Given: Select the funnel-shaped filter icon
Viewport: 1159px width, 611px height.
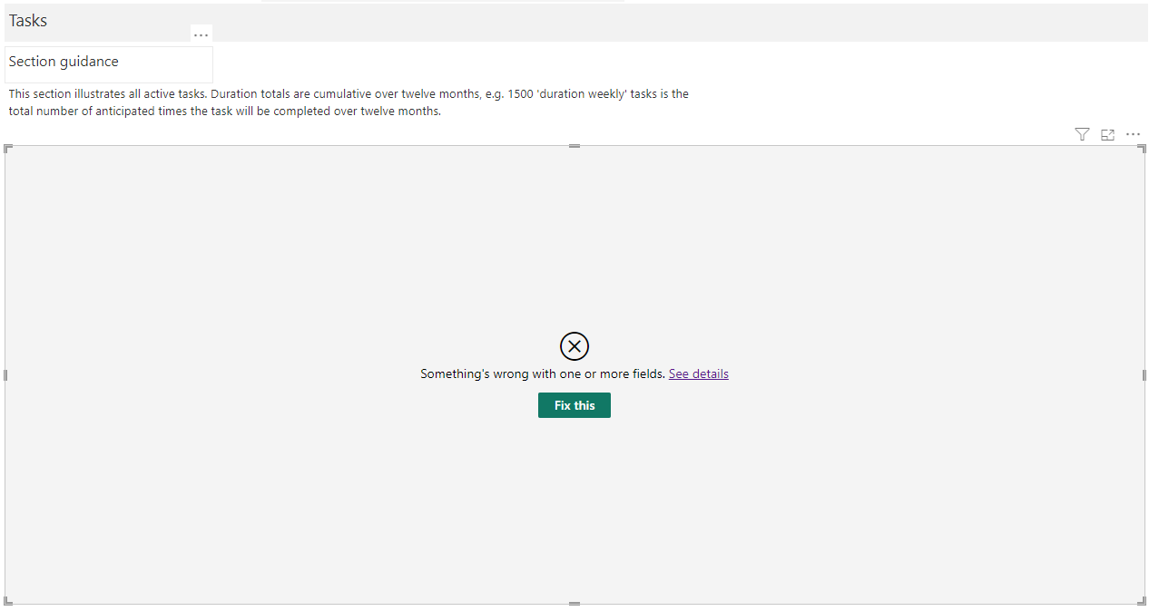Looking at the screenshot, I should tap(1082, 134).
